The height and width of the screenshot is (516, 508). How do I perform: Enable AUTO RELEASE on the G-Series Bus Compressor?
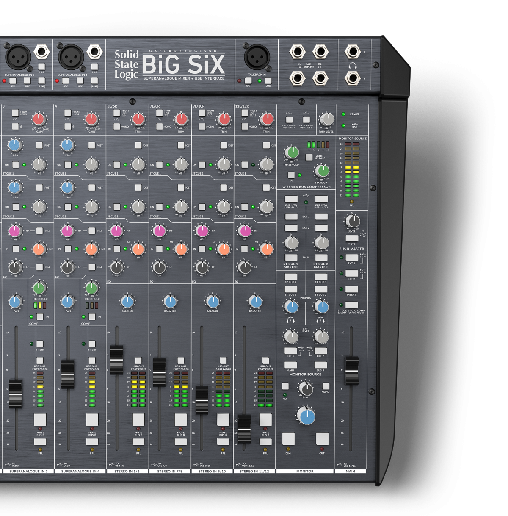tap(309, 157)
